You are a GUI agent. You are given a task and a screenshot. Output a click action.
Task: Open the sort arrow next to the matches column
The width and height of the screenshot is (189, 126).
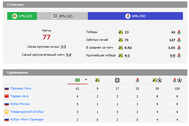coord(86,80)
